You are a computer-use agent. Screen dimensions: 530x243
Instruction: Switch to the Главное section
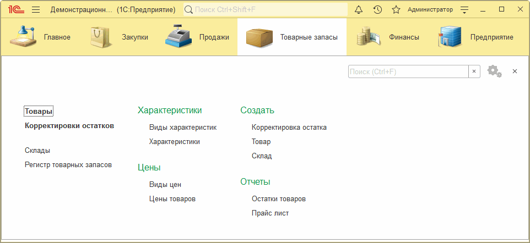coord(40,37)
